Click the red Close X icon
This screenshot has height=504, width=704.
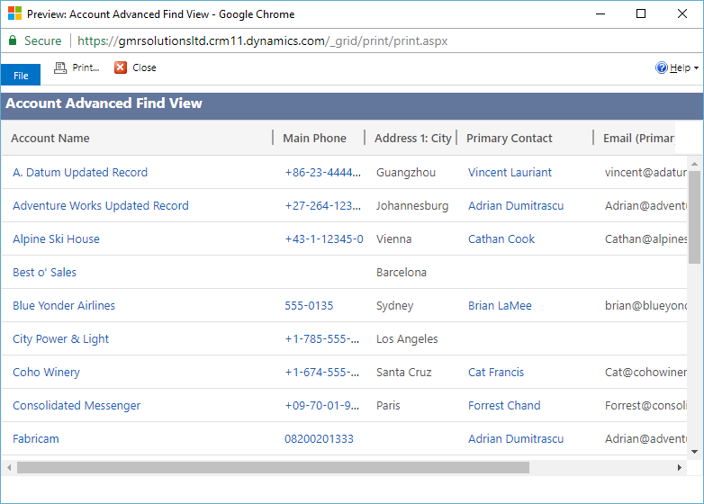tap(121, 67)
